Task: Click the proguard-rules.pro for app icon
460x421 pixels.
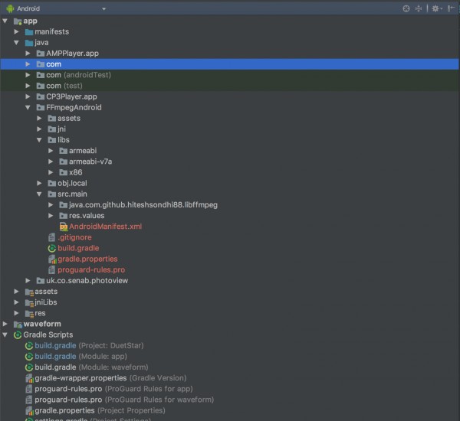Action: [x=29, y=389]
